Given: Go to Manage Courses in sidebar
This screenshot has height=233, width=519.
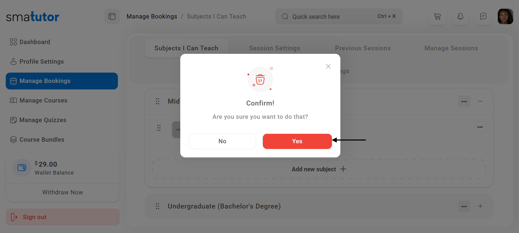Looking at the screenshot, I should (43, 101).
